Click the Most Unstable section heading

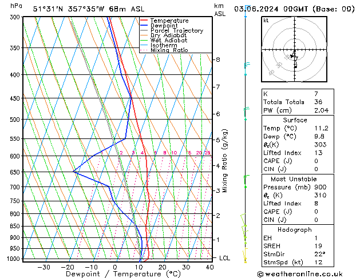(x=294, y=179)
